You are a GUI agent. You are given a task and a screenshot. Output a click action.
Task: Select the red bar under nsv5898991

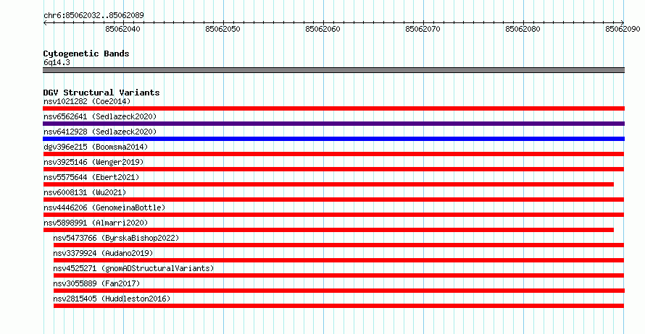[x=328, y=230]
